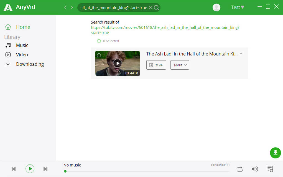Maximize the AnyVid window
The height and width of the screenshot is (177, 283).
click(x=268, y=6)
